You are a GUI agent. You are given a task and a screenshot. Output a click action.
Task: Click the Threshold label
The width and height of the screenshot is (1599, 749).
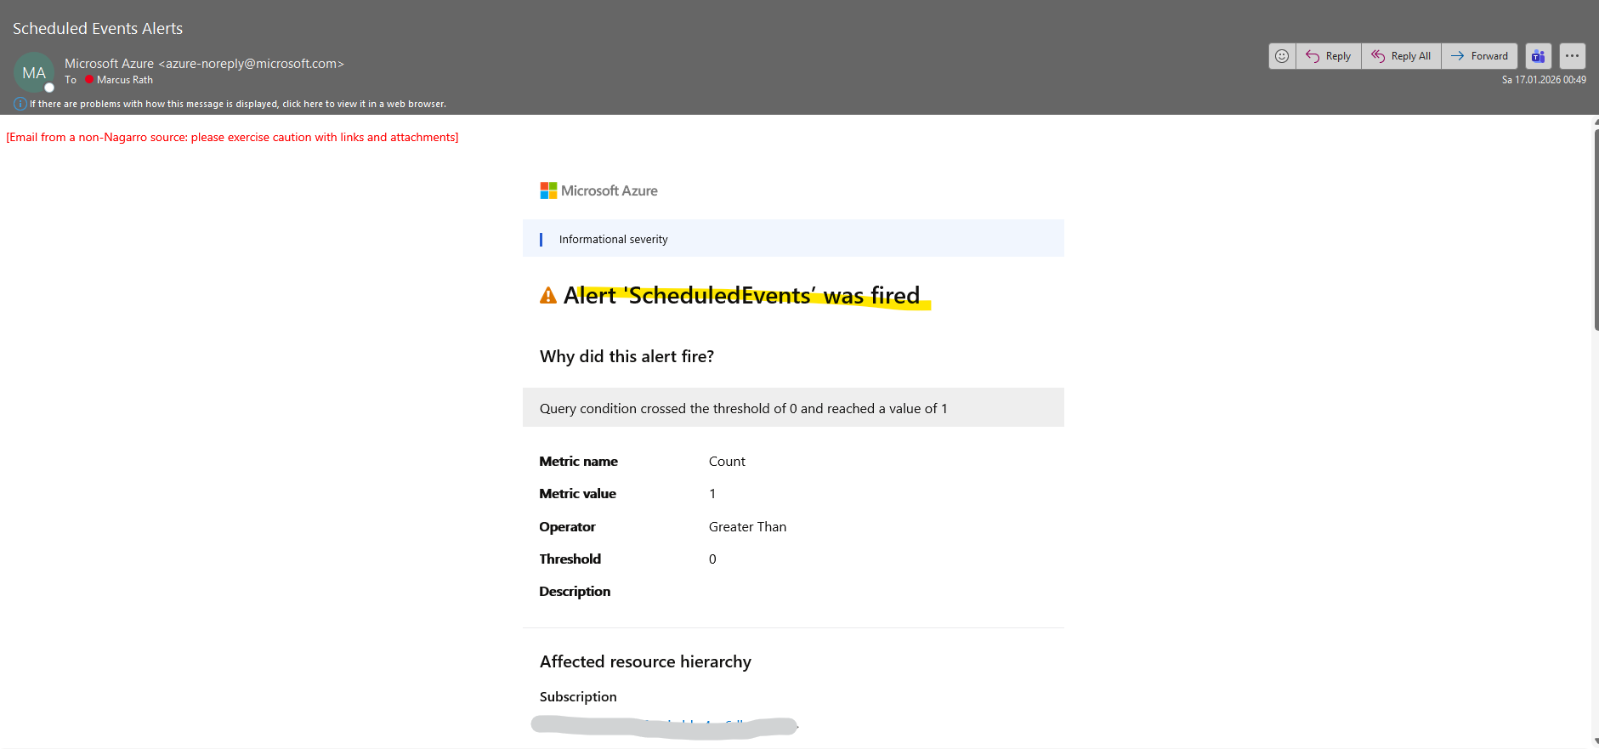point(570,559)
